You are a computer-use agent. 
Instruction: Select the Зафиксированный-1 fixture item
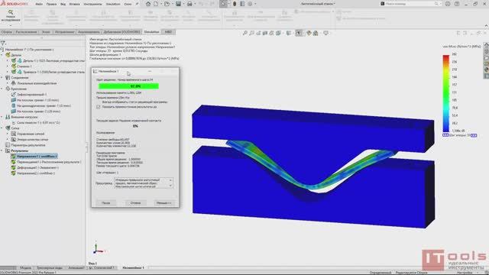(29, 95)
